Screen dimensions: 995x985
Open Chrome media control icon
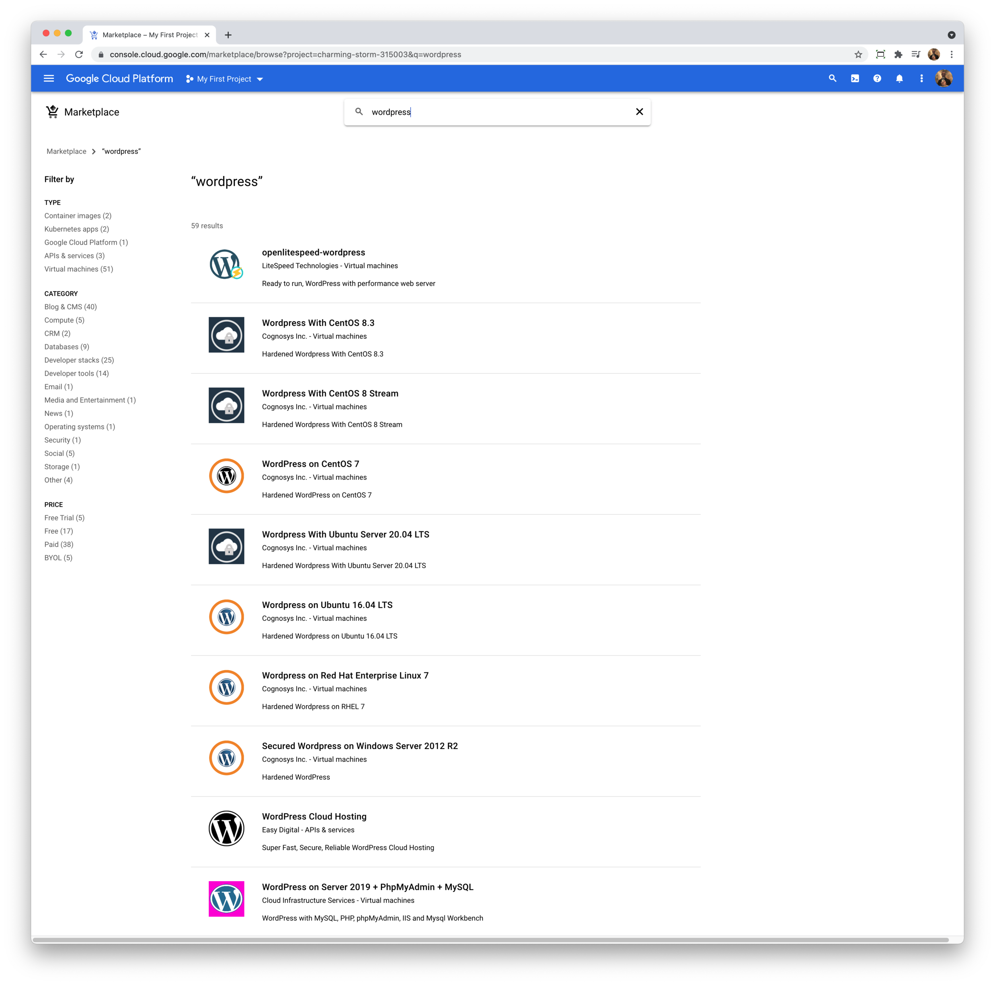coord(916,55)
